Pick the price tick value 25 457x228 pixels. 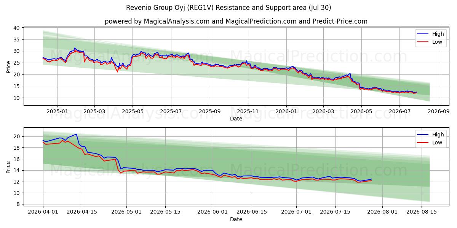[16, 63]
